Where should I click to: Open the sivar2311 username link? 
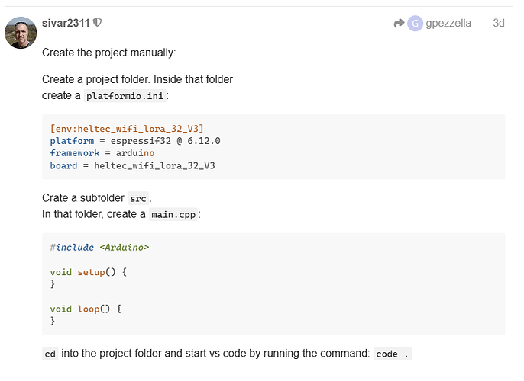[x=66, y=23]
